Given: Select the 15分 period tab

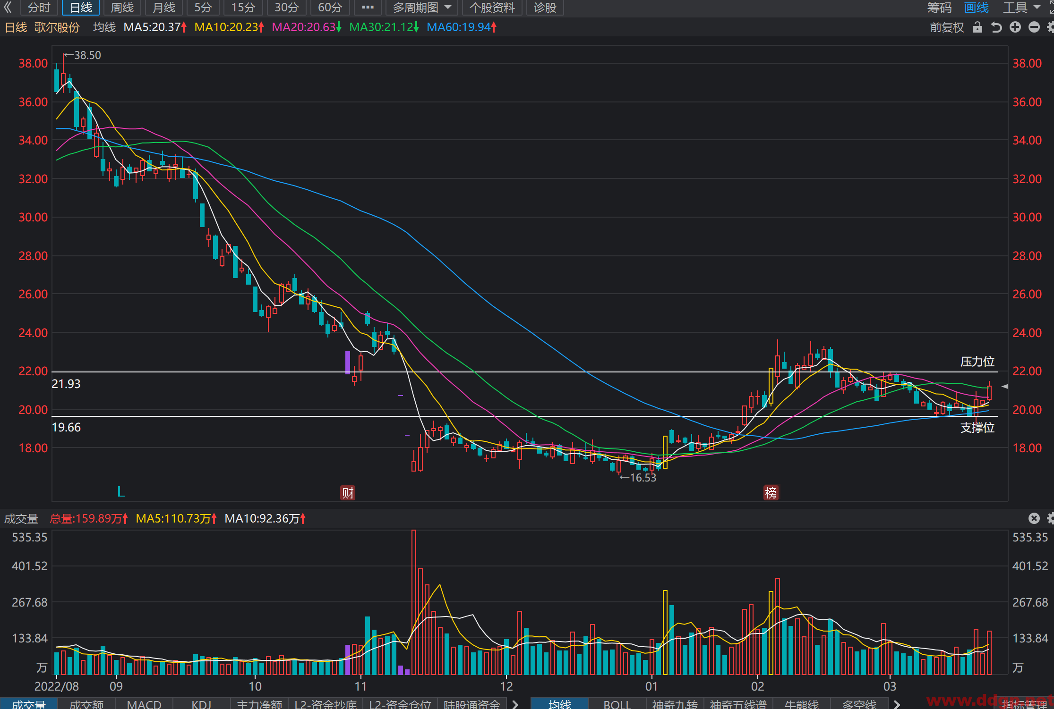Looking at the screenshot, I should tap(243, 8).
